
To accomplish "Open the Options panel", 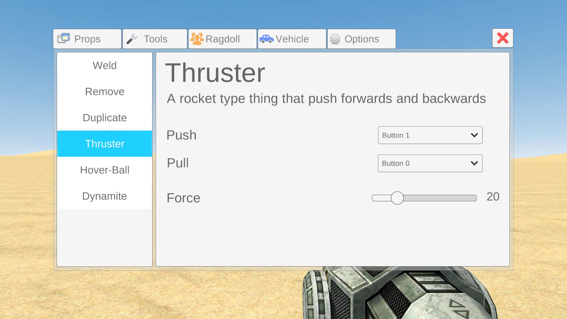I will (x=361, y=39).
